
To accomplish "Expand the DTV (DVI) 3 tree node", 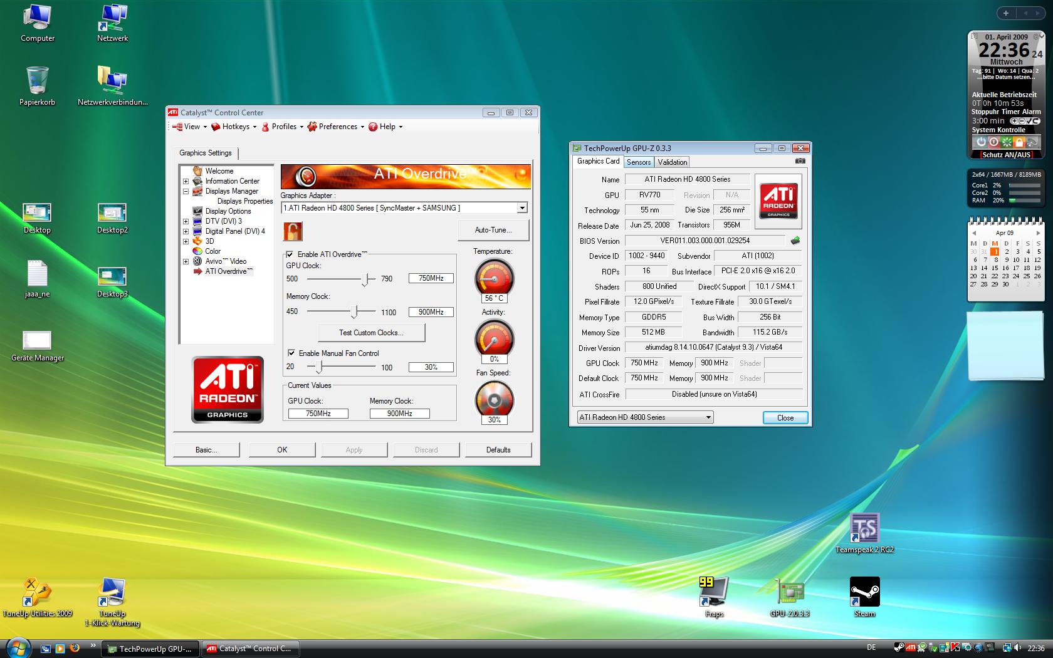I will tap(186, 221).
